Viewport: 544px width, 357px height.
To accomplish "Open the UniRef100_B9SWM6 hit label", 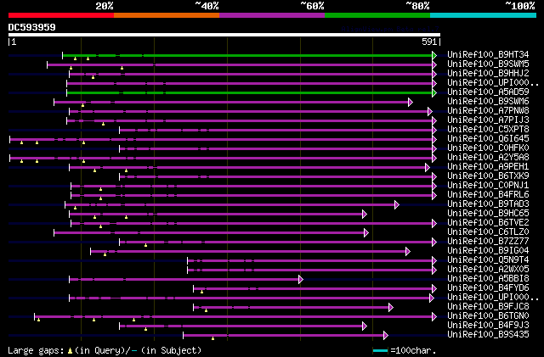I will (x=488, y=102).
